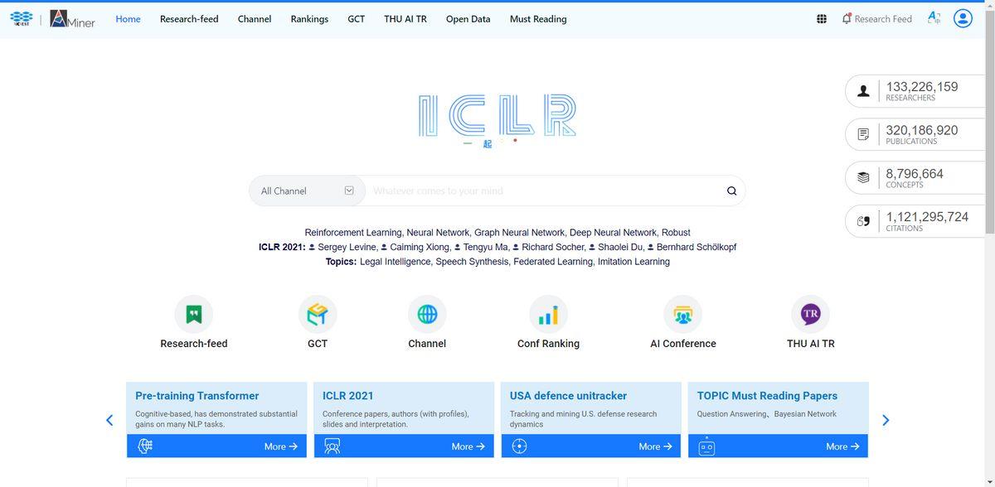Click the Pre-training Transformer card icon
Image resolution: width=995 pixels, height=487 pixels.
click(145, 446)
